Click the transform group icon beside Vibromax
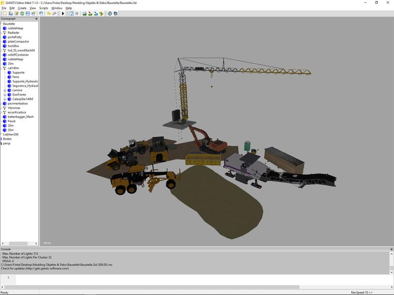394x295 pixels. click(x=4, y=108)
